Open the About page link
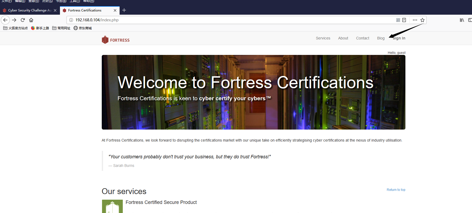The image size is (472, 213). (343, 38)
